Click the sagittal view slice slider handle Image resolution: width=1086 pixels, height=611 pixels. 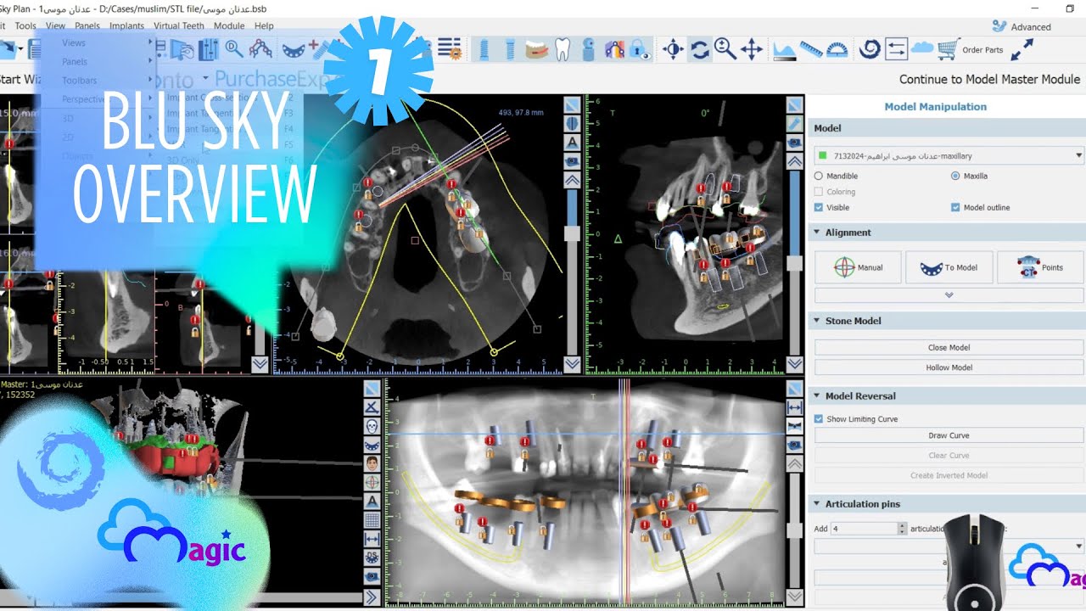pyautogui.click(x=795, y=264)
